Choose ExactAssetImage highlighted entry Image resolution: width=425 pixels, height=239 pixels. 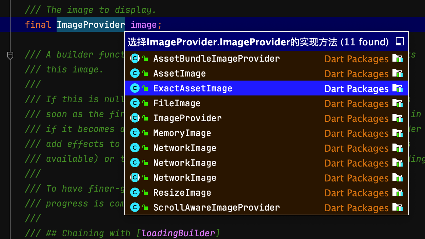point(266,88)
